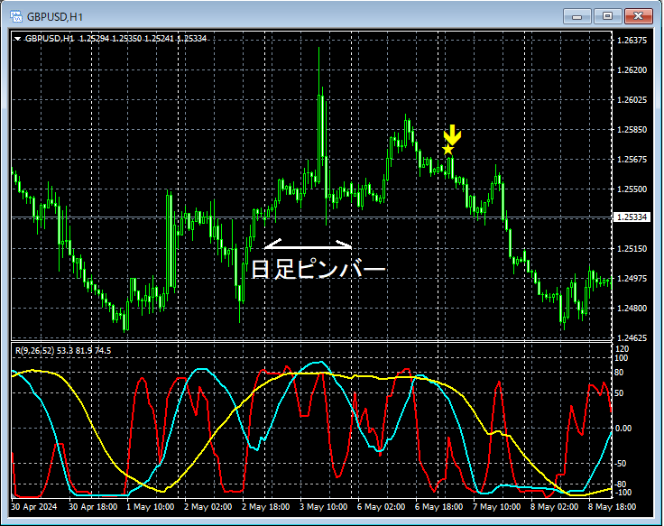Viewport: 664px width, 526px height.
Task: Click the -100 level on indicator scale
Action: click(622, 493)
